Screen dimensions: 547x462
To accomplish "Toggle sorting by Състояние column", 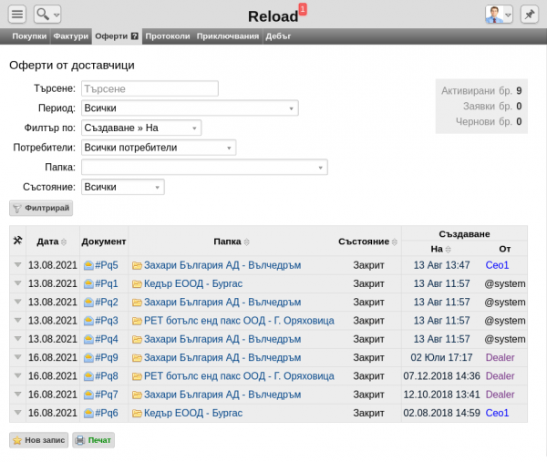I will [368, 241].
